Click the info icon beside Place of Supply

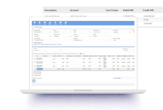point(119,39)
